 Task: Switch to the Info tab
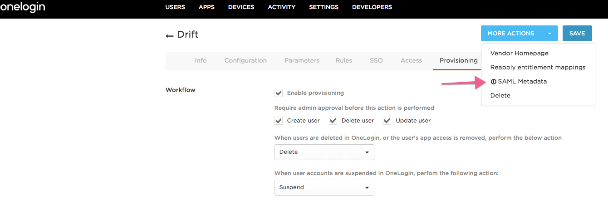(201, 60)
